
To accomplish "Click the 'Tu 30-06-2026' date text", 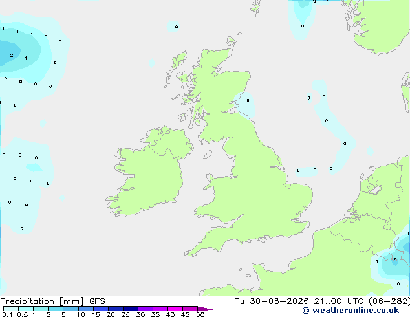I will 272,301.
